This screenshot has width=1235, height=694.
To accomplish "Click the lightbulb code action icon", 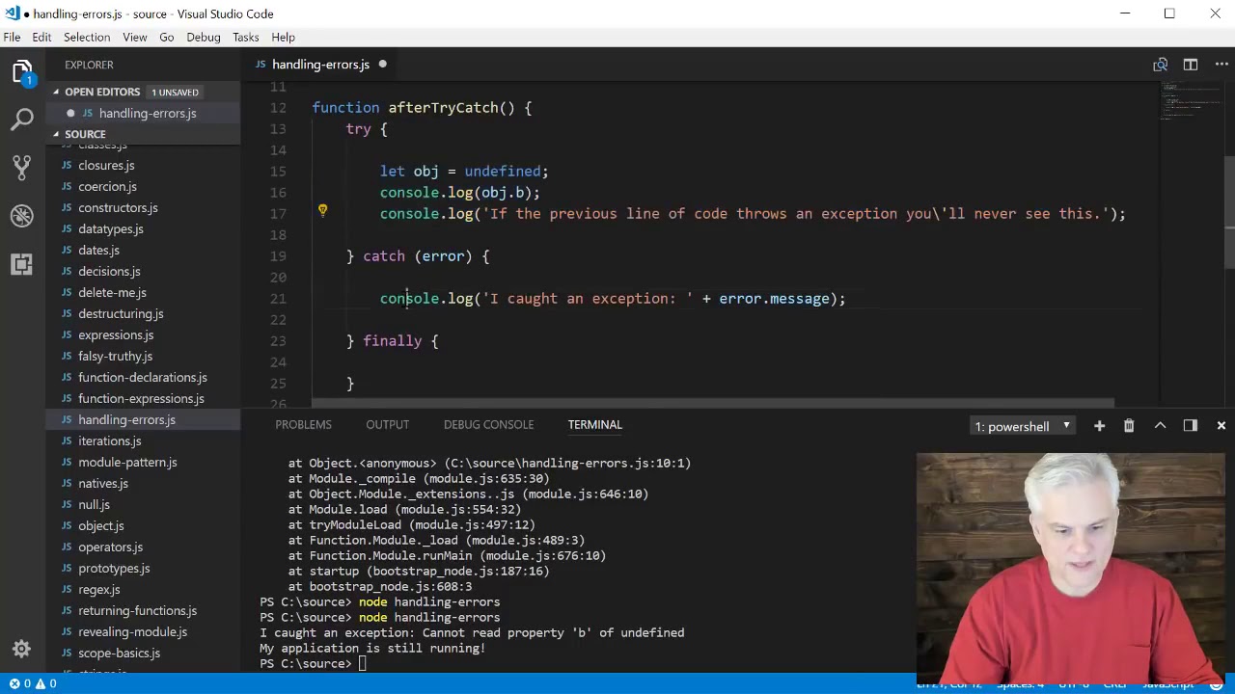I will click(x=322, y=209).
